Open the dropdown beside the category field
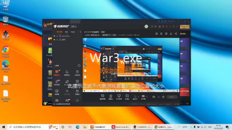The height and width of the screenshot is (130, 232). [x=106, y=35]
